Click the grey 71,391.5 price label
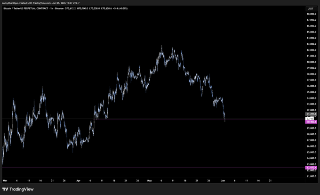Screen dimensions: 320x195 coord(311,114)
